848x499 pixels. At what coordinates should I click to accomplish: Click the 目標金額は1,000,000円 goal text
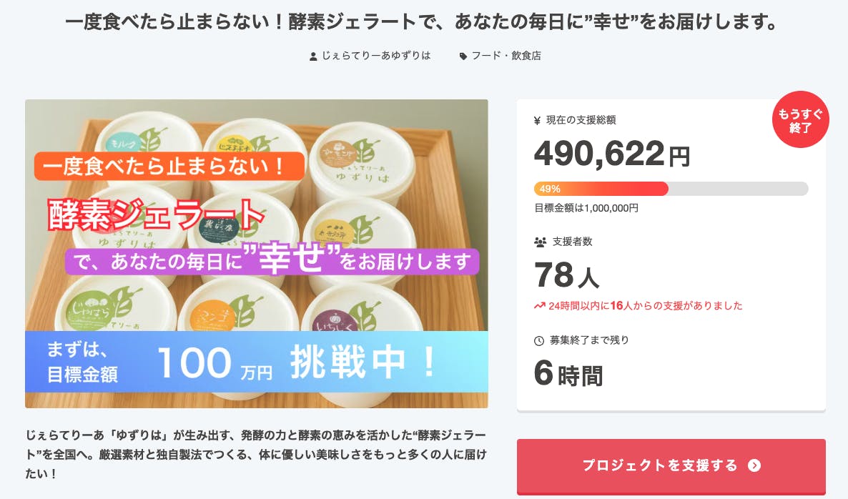pyautogui.click(x=586, y=208)
